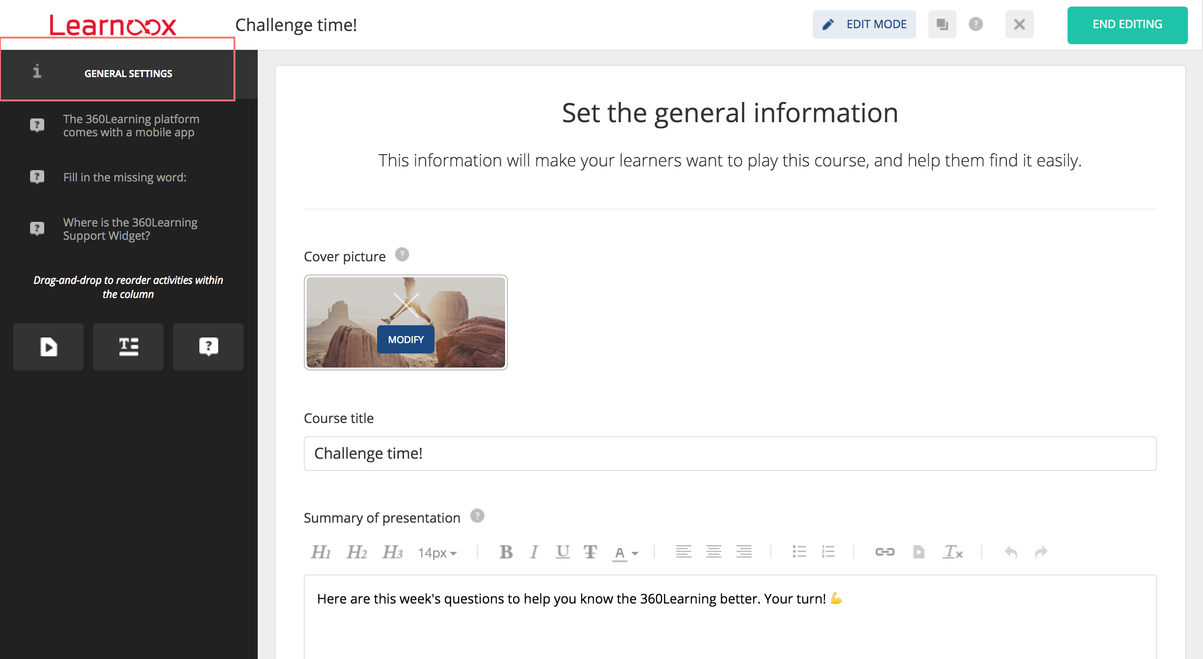
Task: Insert a bulleted list
Action: pyautogui.click(x=799, y=552)
